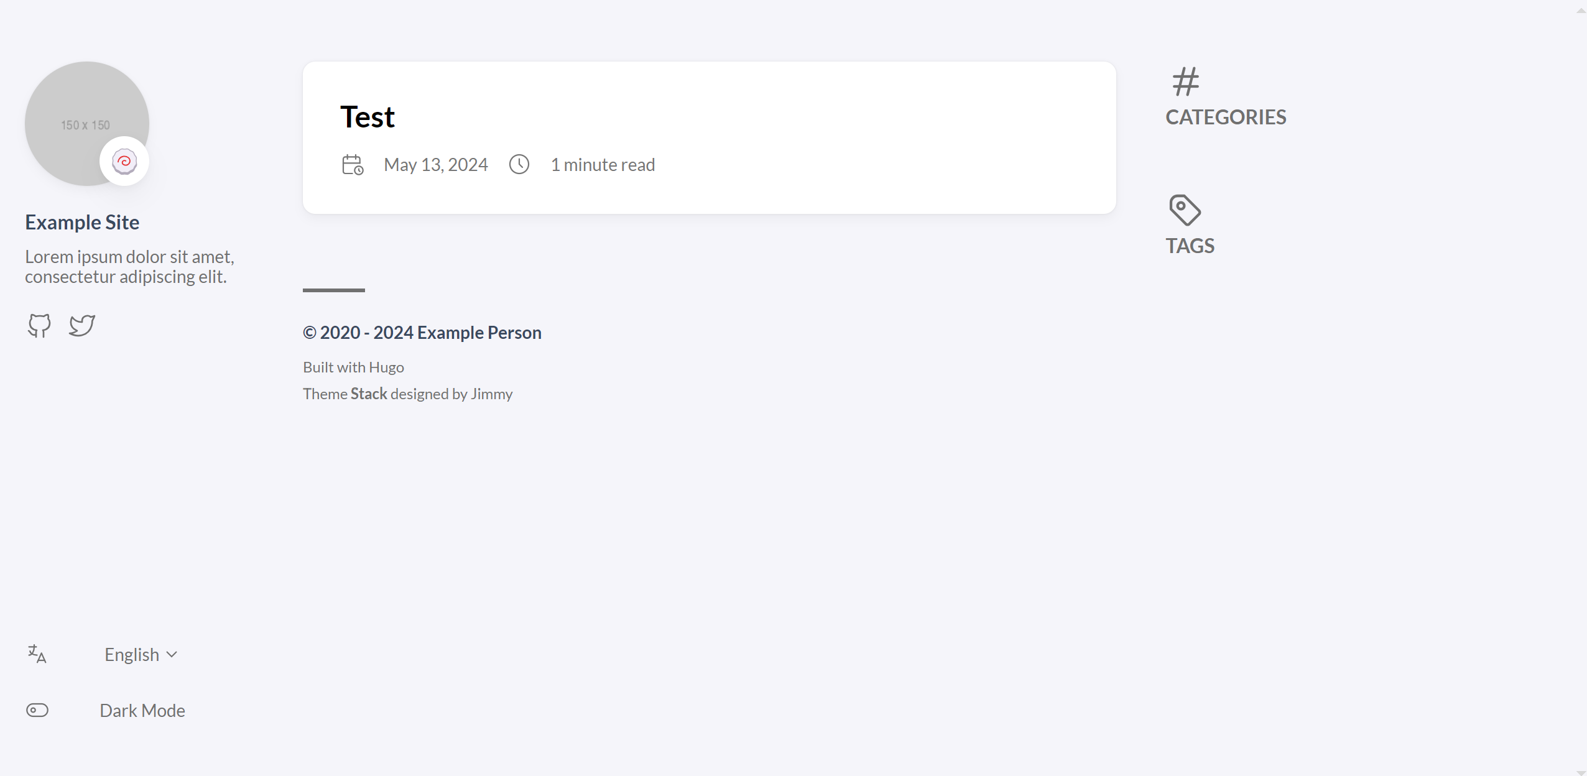Screen dimensions: 1587x776
Task: Open the Twitter social icon link
Action: (x=82, y=325)
